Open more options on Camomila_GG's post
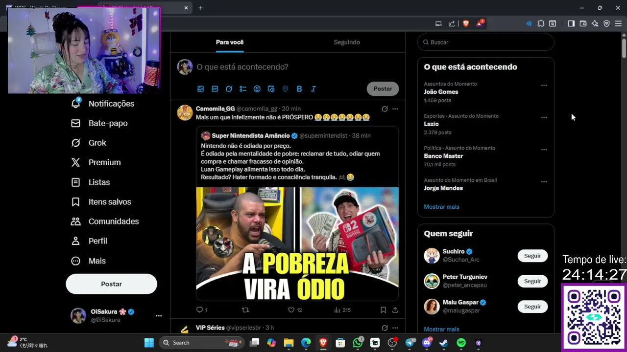 [395, 109]
